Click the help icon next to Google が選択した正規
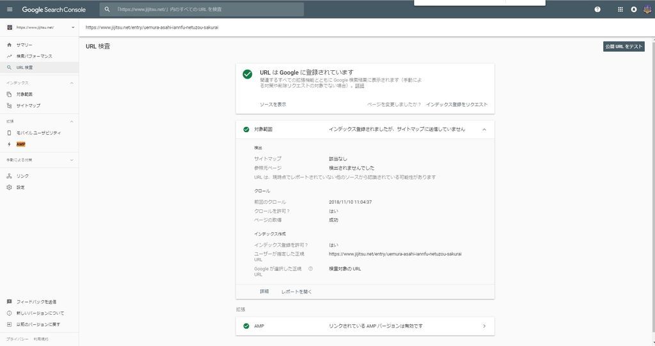The width and height of the screenshot is (655, 346). 310,269
